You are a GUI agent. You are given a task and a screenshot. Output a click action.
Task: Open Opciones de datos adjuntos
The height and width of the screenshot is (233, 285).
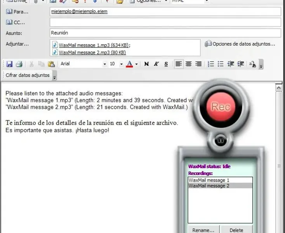[240, 44]
